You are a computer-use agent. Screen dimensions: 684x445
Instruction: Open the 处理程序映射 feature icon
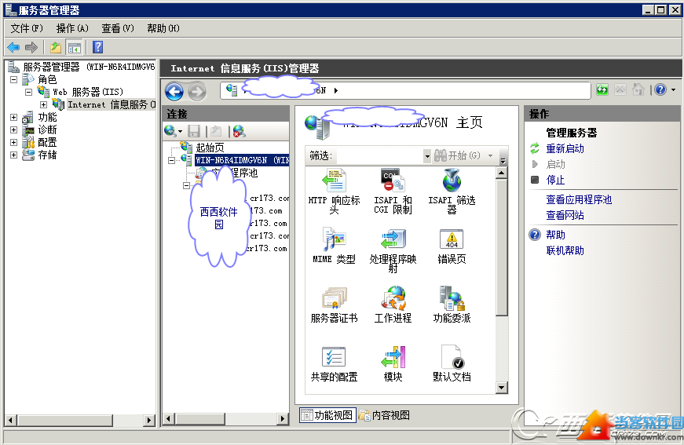(x=393, y=239)
